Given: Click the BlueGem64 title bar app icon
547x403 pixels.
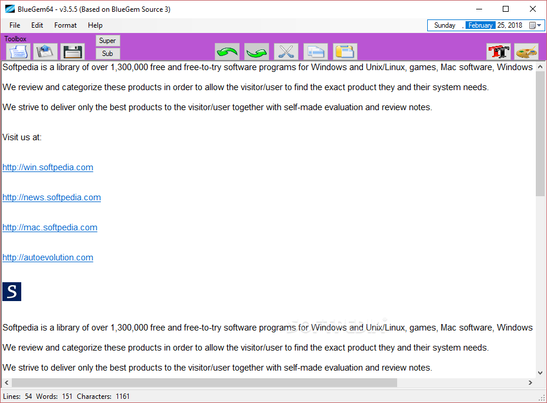Looking at the screenshot, I should point(10,9).
